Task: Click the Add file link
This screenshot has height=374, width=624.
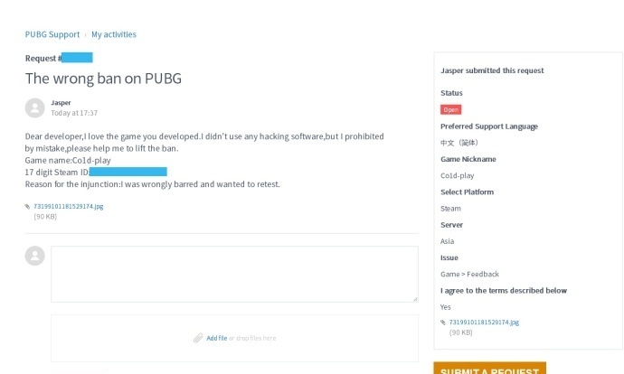Action: pos(216,338)
